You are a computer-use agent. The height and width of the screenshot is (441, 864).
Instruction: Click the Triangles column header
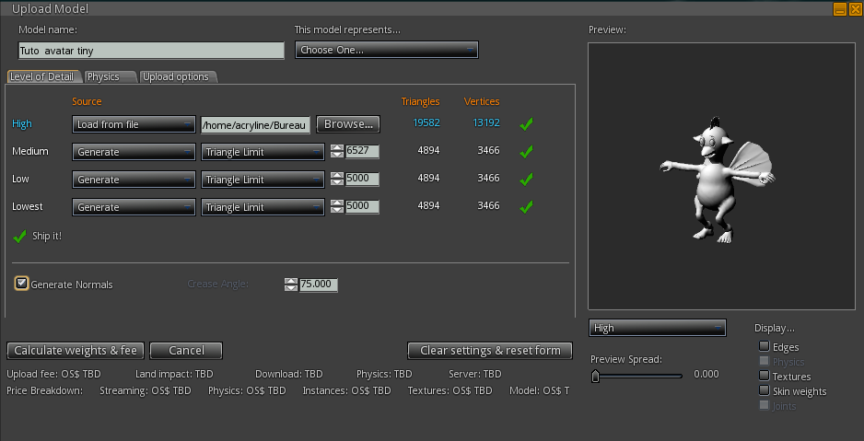point(420,101)
